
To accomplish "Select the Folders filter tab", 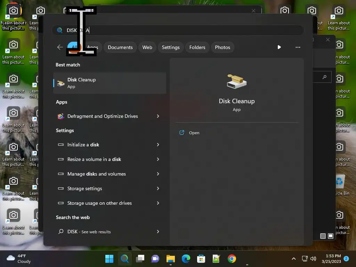I will 197,47.
